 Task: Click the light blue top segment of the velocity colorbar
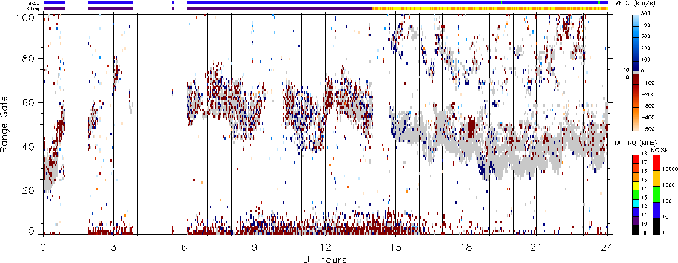(x=636, y=21)
